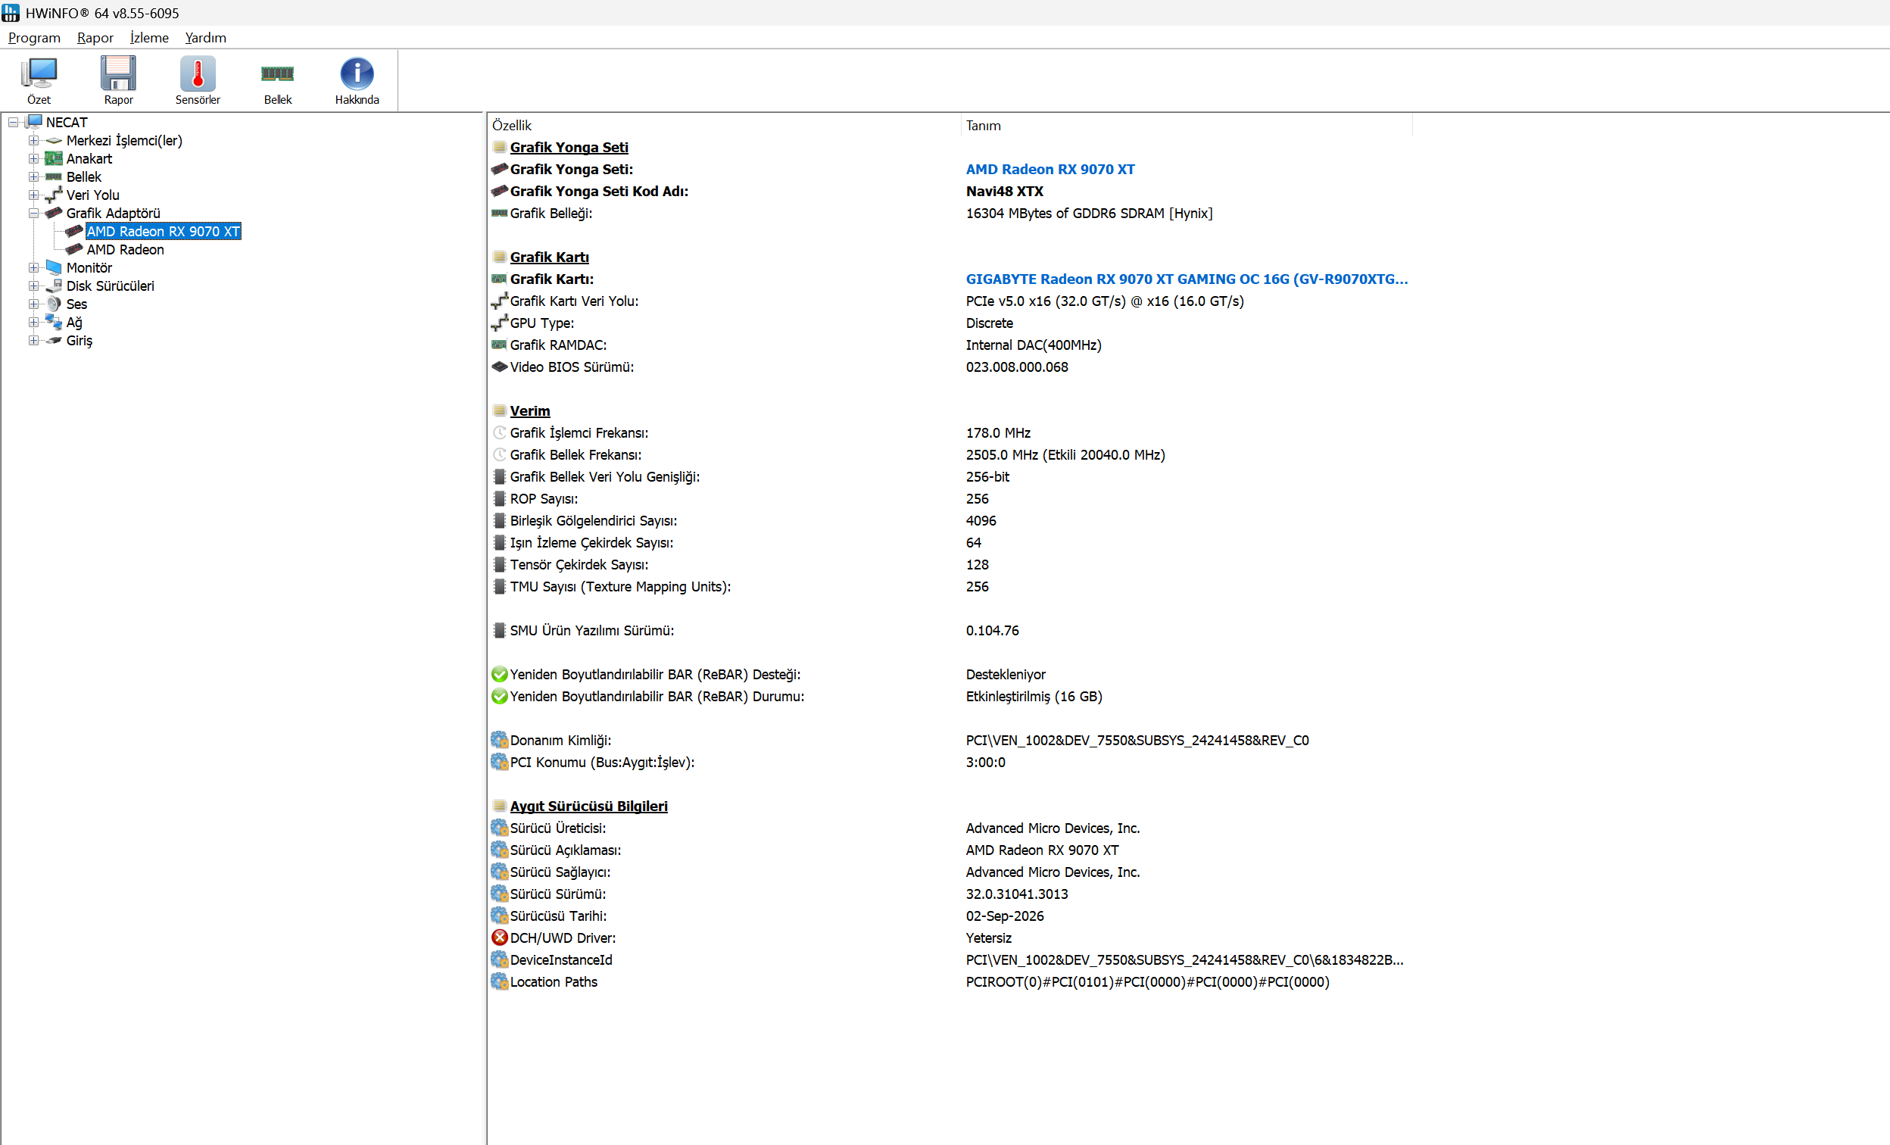Image resolution: width=1890 pixels, height=1145 pixels.
Task: Select Giriş in the tree
Action: click(x=79, y=341)
